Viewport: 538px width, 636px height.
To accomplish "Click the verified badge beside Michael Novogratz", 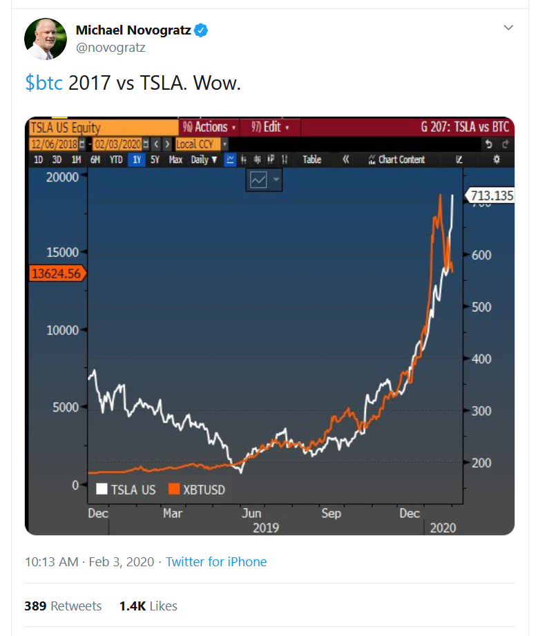I will click(x=201, y=30).
